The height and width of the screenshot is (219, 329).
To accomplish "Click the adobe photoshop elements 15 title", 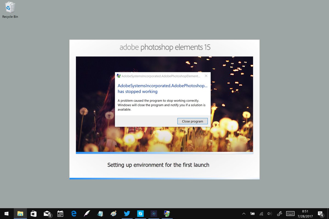I will (165, 47).
